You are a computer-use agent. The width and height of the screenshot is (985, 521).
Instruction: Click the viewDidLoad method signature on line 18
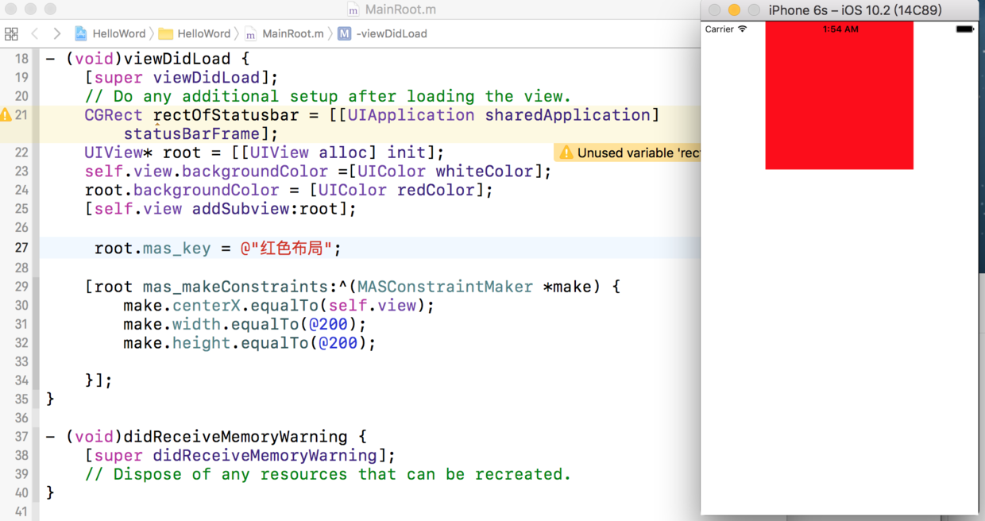point(149,59)
